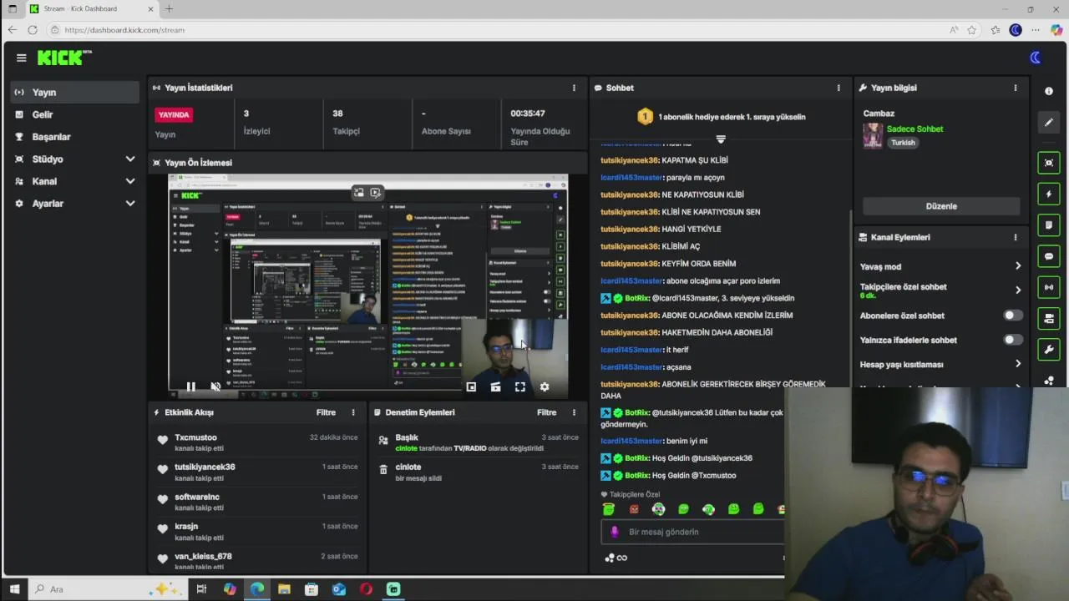Open Sohbet panel three-dot menu

[838, 88]
